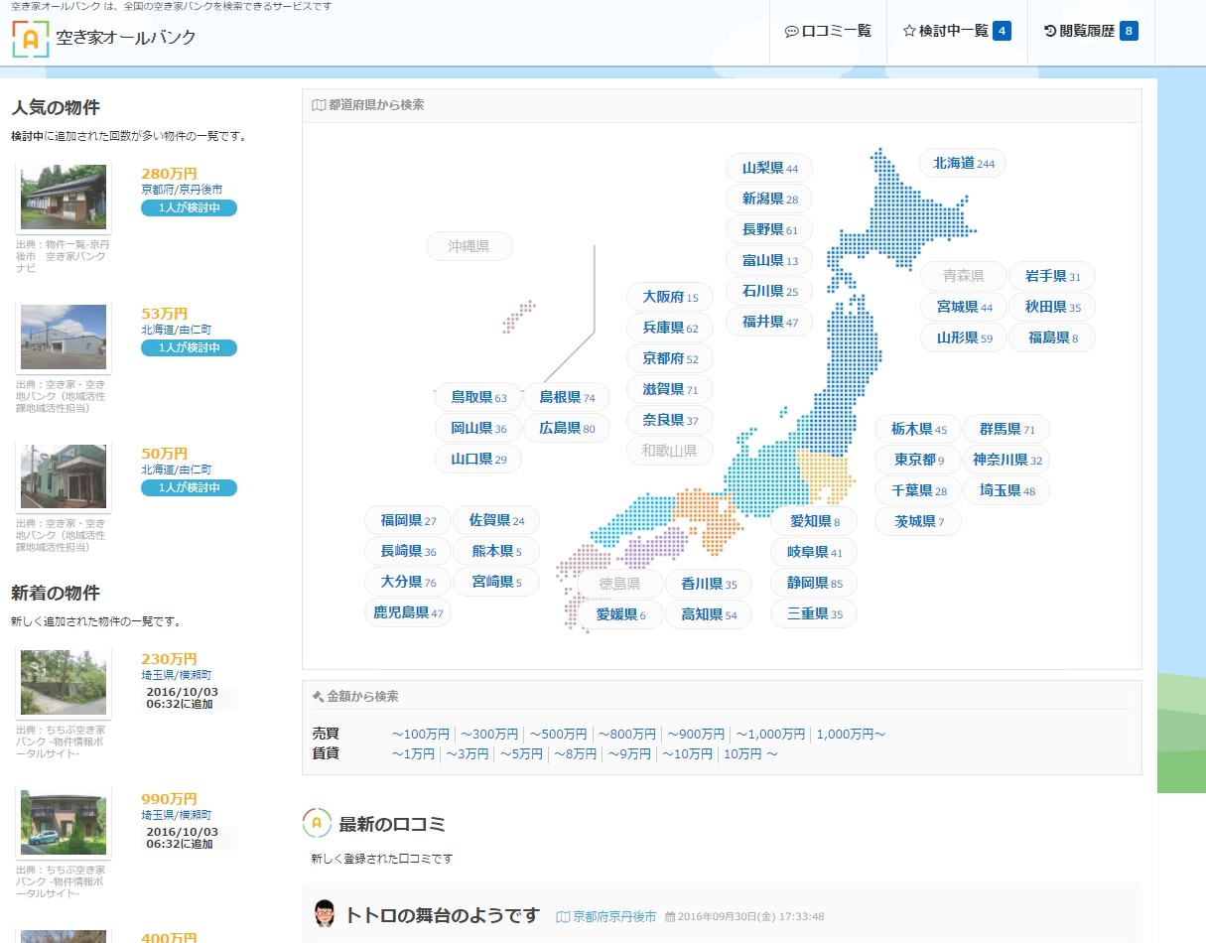This screenshot has width=1206, height=943.
Task: Select 長野県 prefecture button
Action: (x=769, y=229)
